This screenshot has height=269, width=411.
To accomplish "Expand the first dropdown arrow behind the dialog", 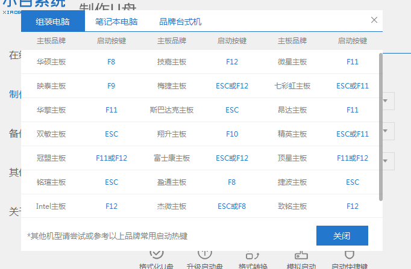I will coord(389,100).
